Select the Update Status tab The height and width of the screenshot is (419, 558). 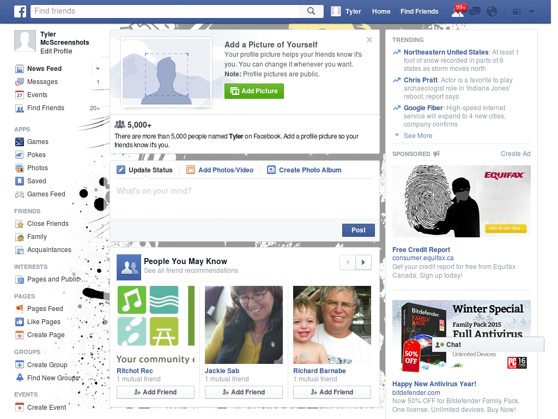(145, 170)
